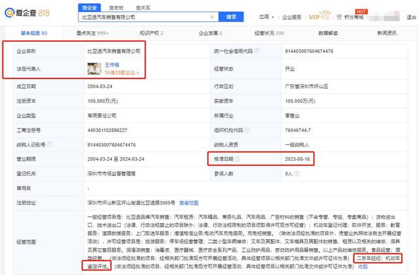This screenshot has height=275, width=418.
Task: Collapse business scope with 收起
Action: click(363, 267)
